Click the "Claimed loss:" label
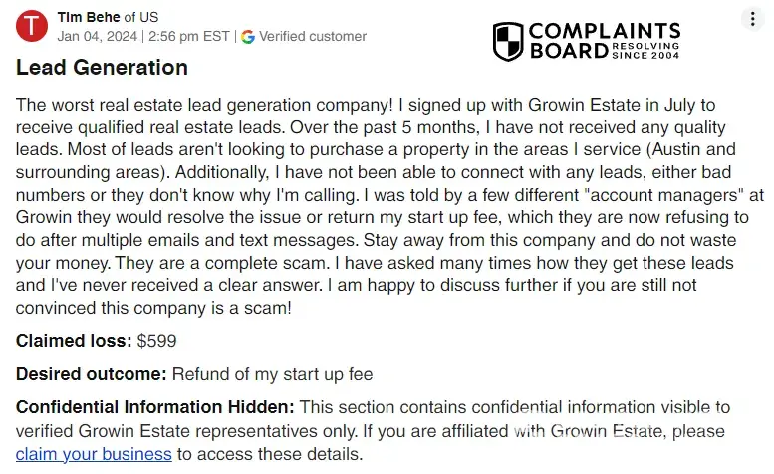The height and width of the screenshot is (474, 774). click(x=74, y=341)
